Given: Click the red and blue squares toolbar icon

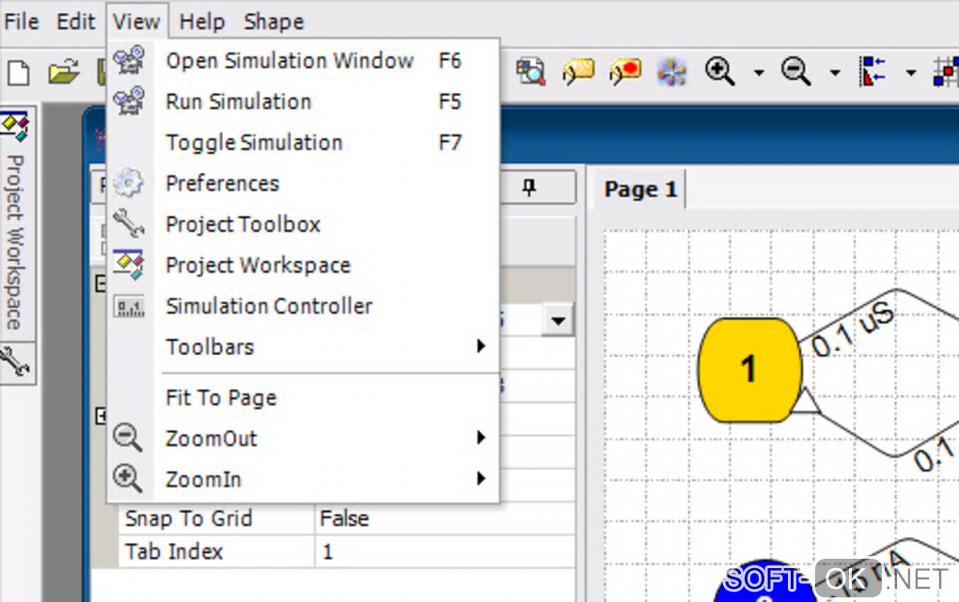Looking at the screenshot, I should click(946, 72).
